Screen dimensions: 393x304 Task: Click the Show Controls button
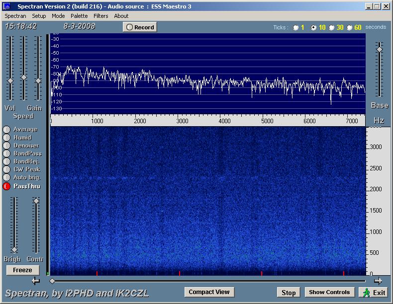pos(330,292)
